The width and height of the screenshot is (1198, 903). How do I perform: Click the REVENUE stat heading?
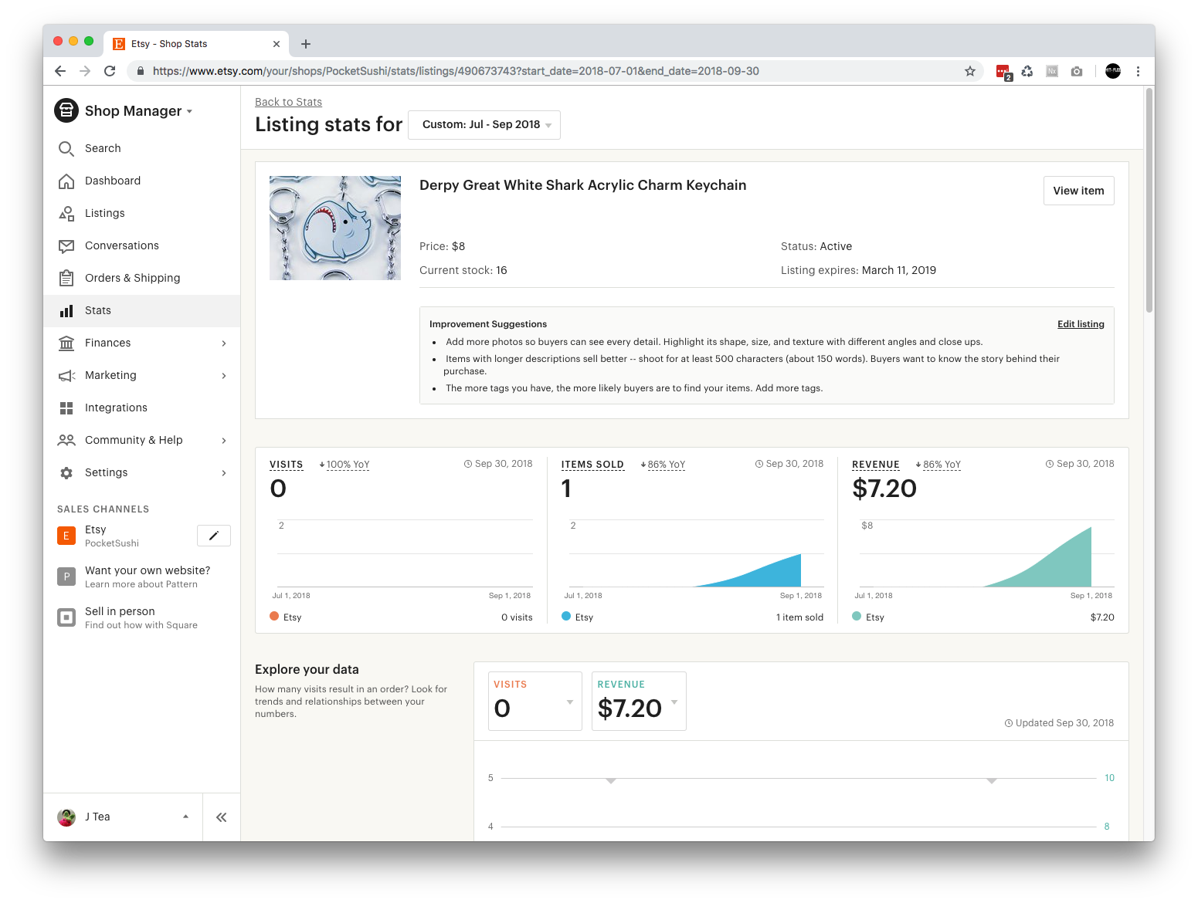tap(876, 465)
